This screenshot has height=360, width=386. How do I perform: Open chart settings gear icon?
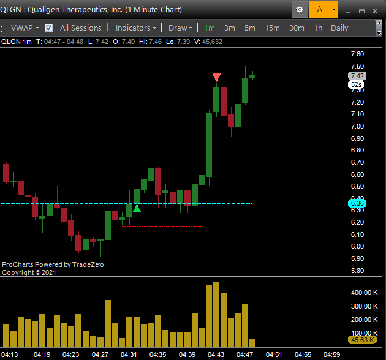[300, 10]
